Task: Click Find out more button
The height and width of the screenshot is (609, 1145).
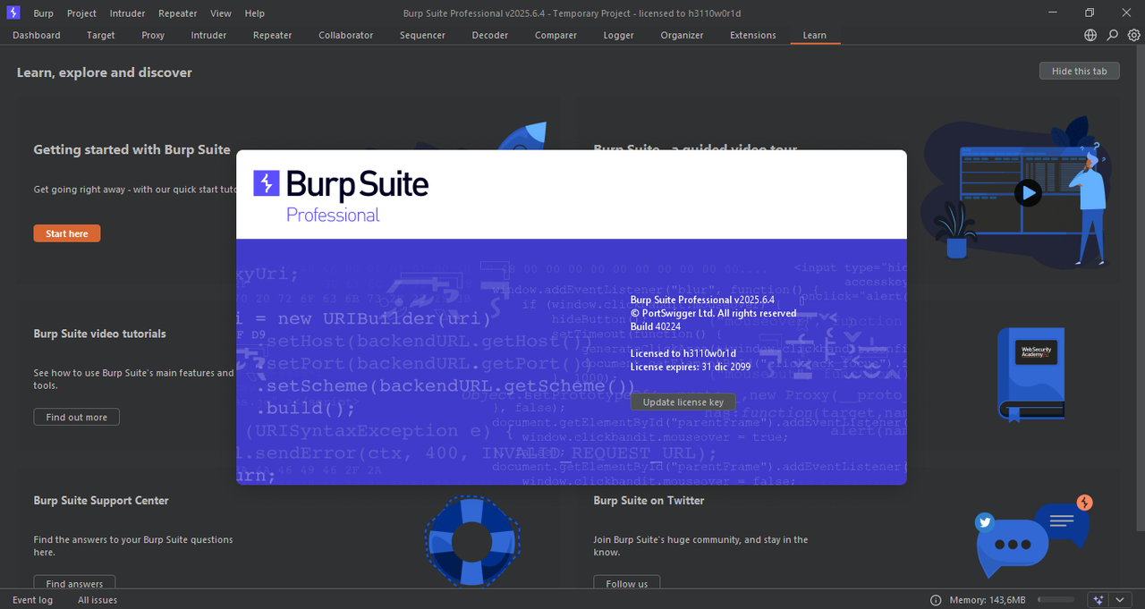Action: point(76,417)
